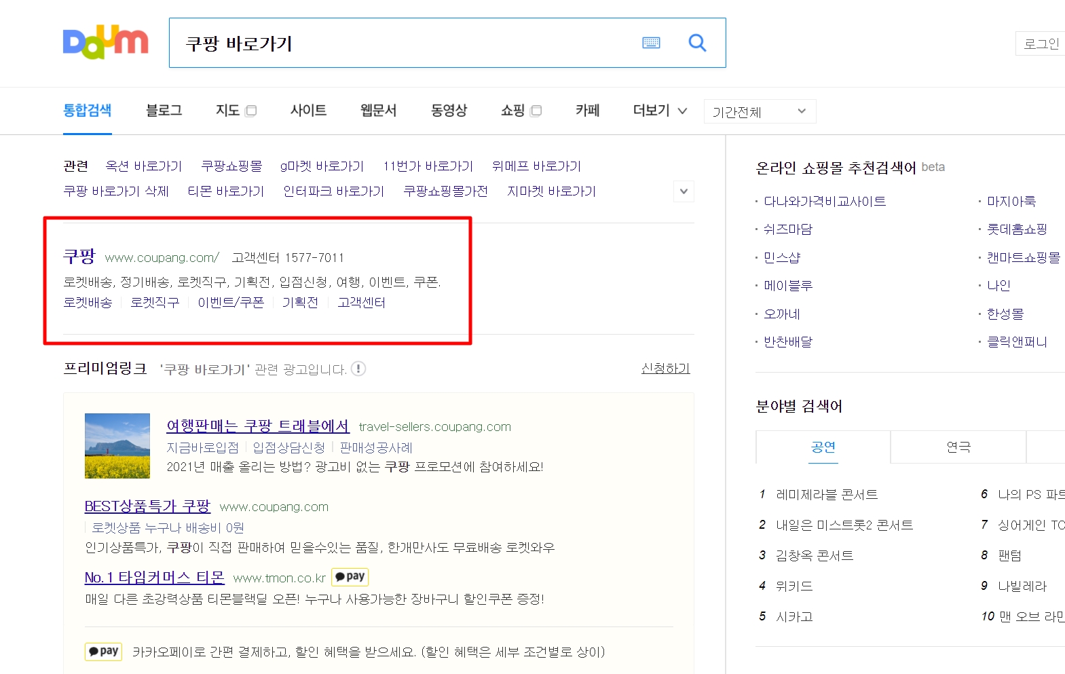The width and height of the screenshot is (1065, 674).
Task: Click ranked item 김창옥 콘서트
Action: tap(815, 556)
